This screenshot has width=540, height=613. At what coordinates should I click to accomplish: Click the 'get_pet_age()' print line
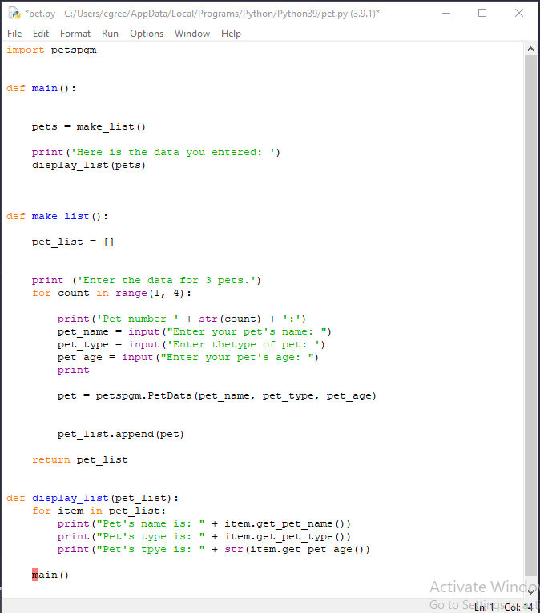click(x=214, y=550)
